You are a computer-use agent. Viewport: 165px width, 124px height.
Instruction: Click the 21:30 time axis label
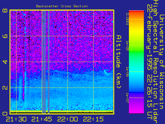16,119
